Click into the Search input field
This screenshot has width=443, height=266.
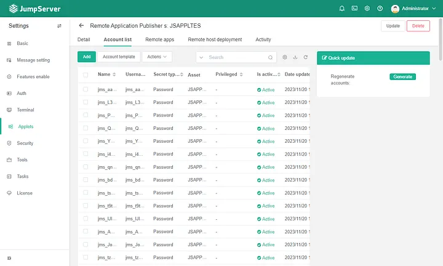point(237,57)
